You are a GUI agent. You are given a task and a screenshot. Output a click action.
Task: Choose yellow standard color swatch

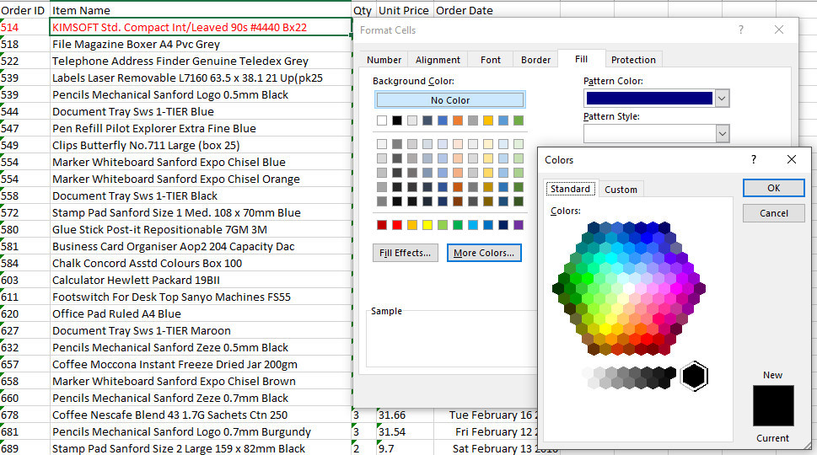click(427, 225)
